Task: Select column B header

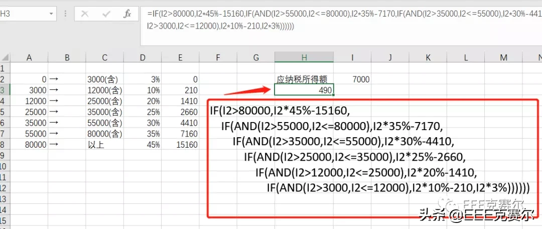Action: click(67, 58)
